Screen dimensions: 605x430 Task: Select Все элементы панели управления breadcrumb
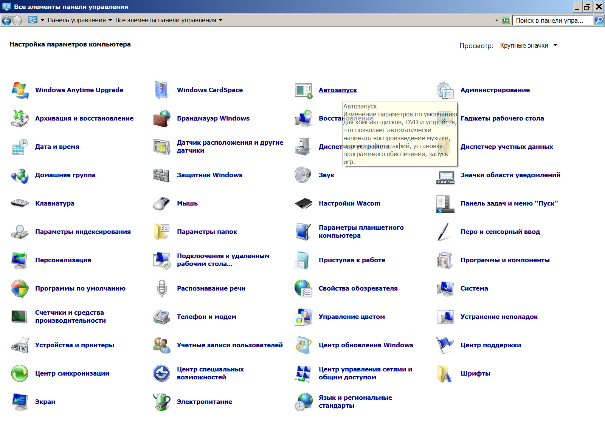(x=166, y=20)
